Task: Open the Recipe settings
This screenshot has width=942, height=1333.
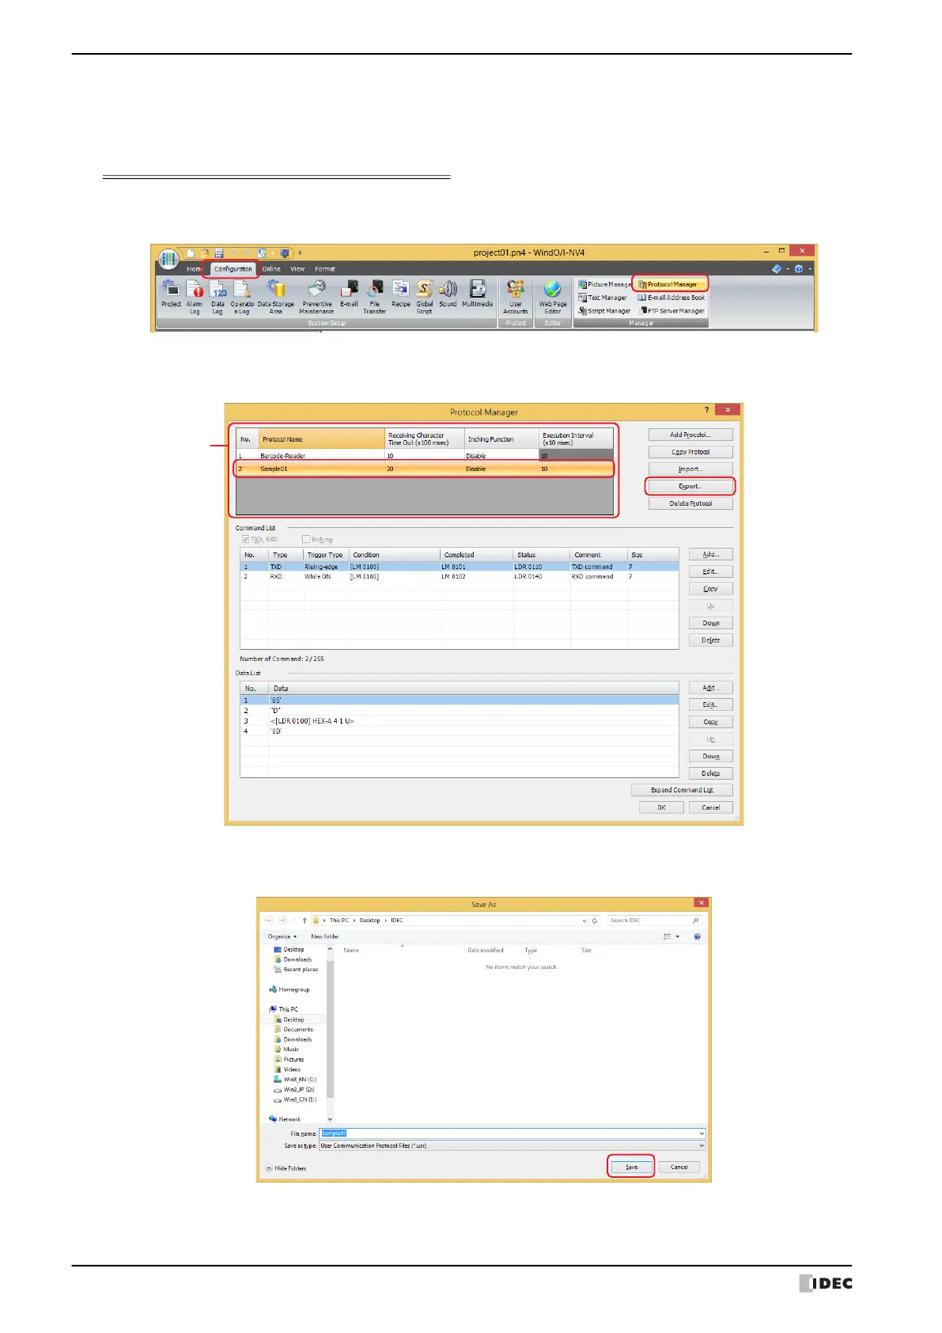Action: pyautogui.click(x=401, y=294)
